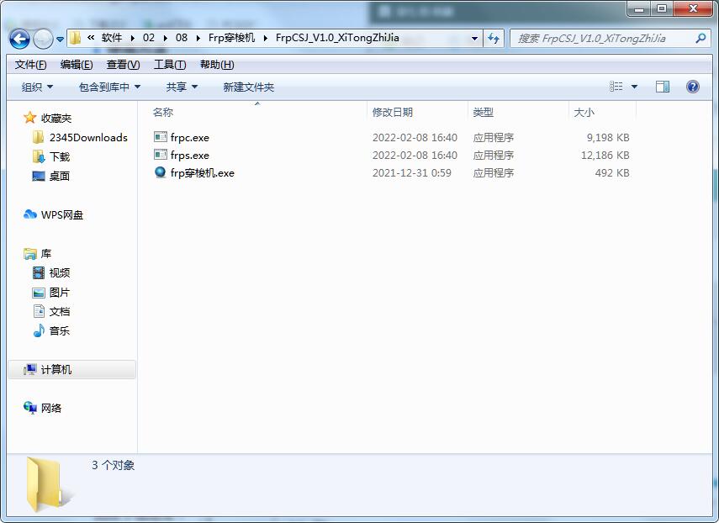The width and height of the screenshot is (719, 523).
Task: Click the search box for FrpCSJ folder
Action: 601,39
